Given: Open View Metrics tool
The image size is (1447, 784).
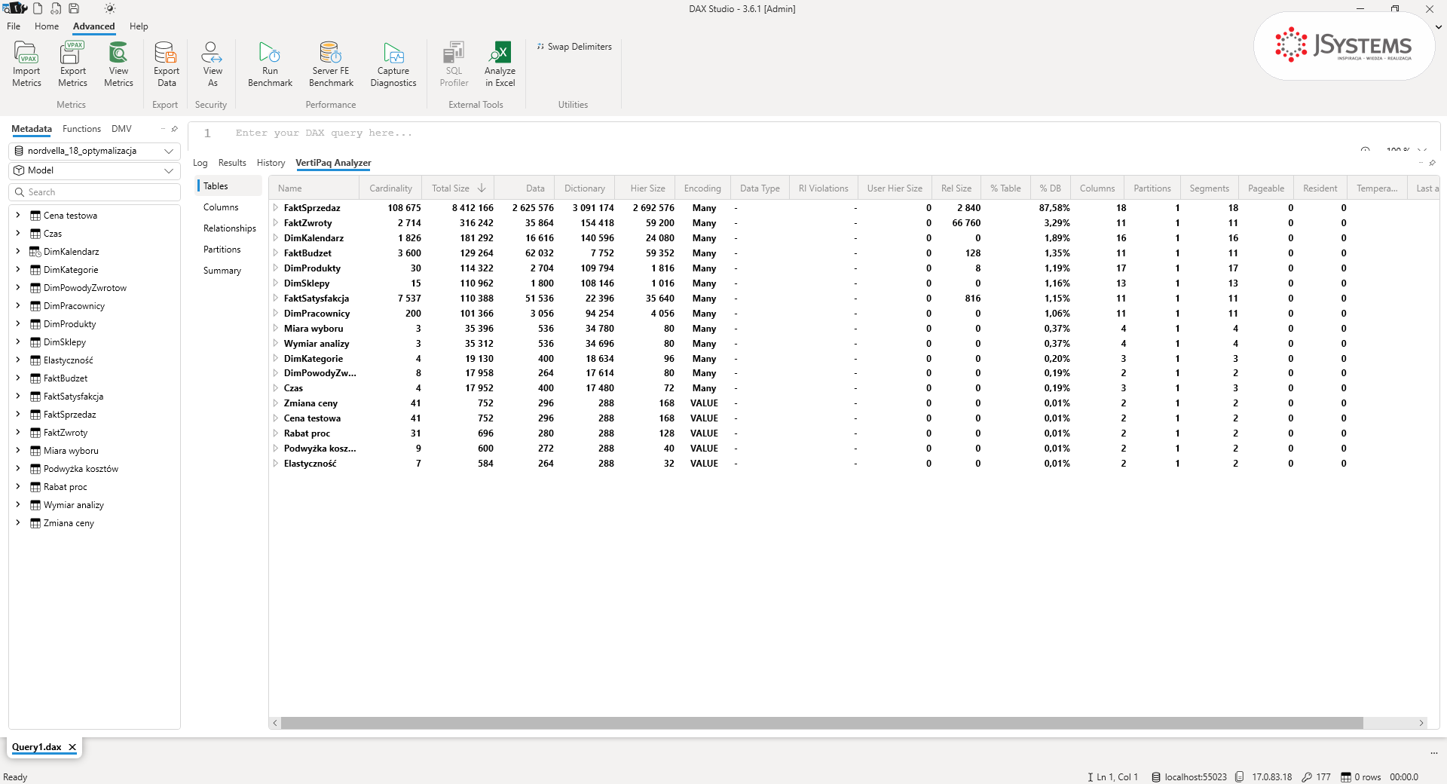Looking at the screenshot, I should click(x=118, y=64).
